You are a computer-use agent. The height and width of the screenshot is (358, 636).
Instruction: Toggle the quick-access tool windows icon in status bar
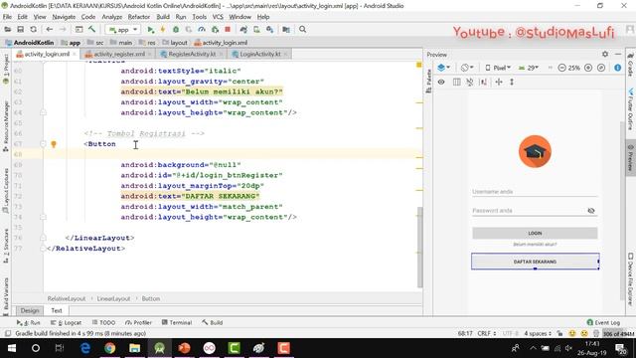[7, 334]
